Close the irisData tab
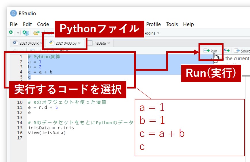The height and width of the screenshot is (162, 250). coord(109,43)
